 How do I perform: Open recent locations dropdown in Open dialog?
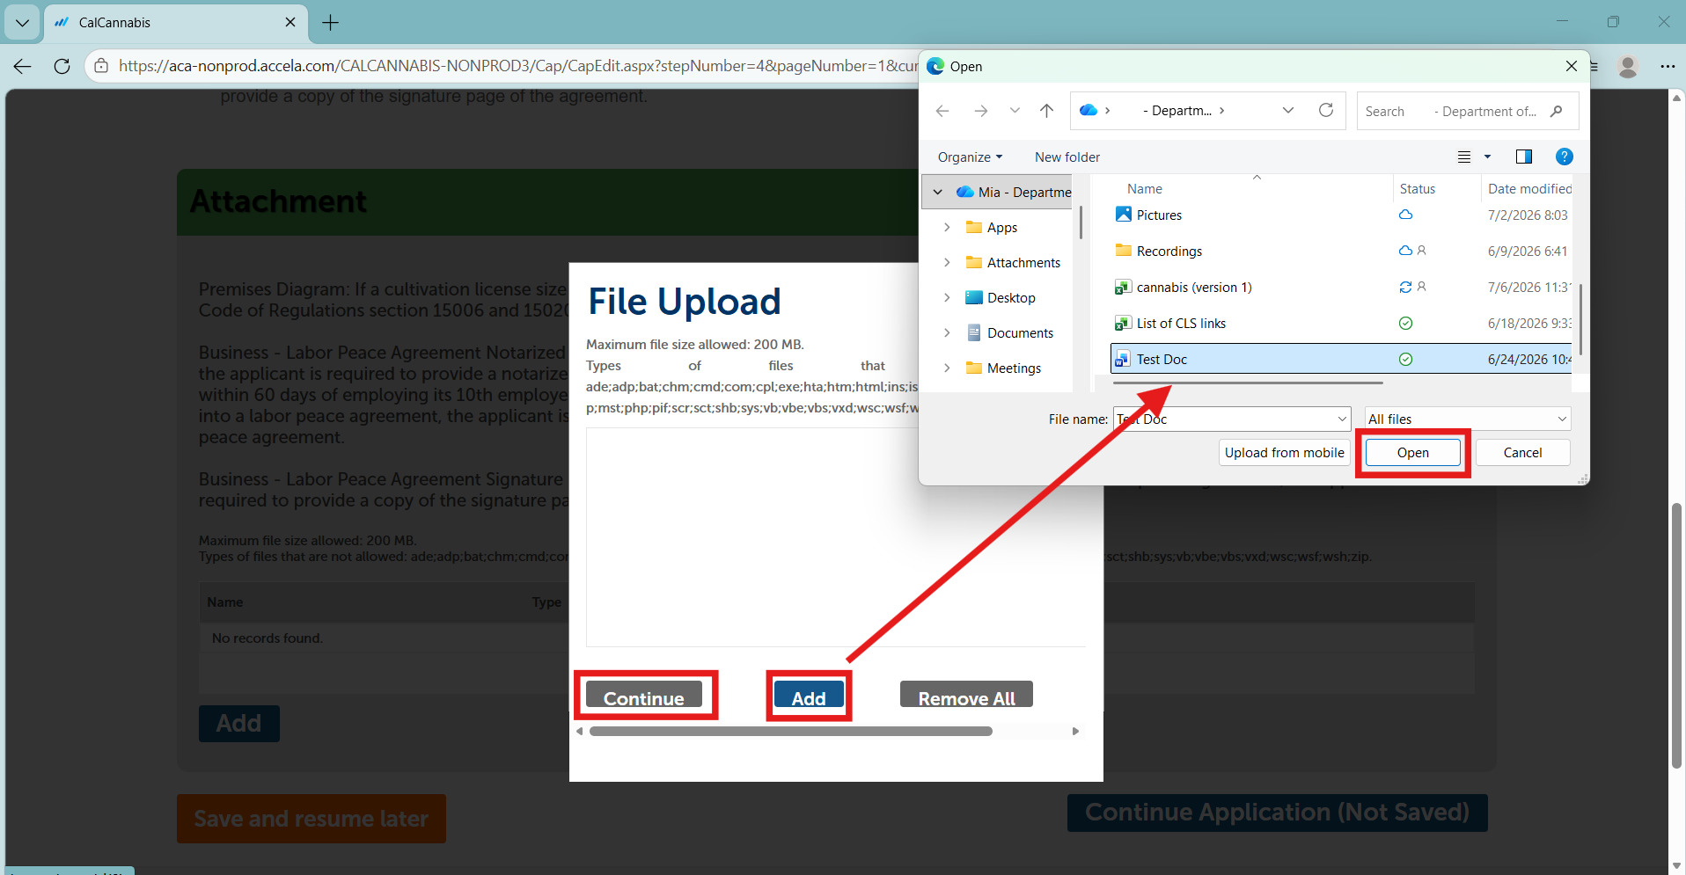(x=1015, y=111)
